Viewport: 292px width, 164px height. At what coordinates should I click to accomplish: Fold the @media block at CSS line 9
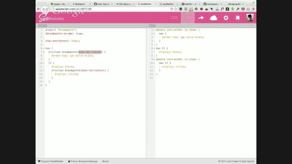154,59
